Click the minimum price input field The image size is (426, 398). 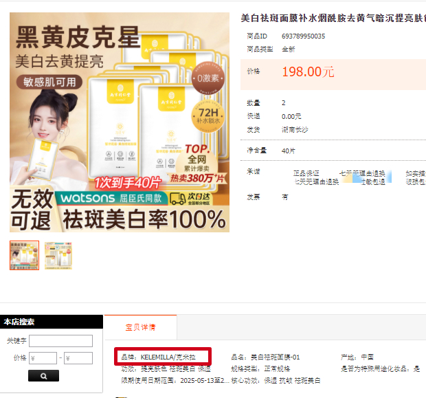pyautogui.click(x=43, y=358)
